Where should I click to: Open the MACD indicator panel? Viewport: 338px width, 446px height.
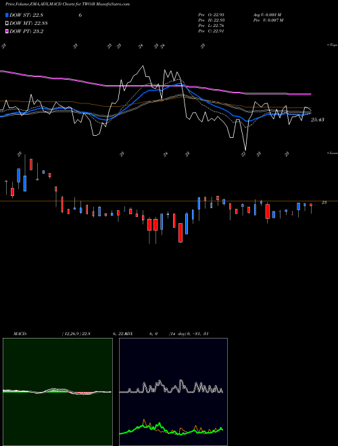click(57, 392)
